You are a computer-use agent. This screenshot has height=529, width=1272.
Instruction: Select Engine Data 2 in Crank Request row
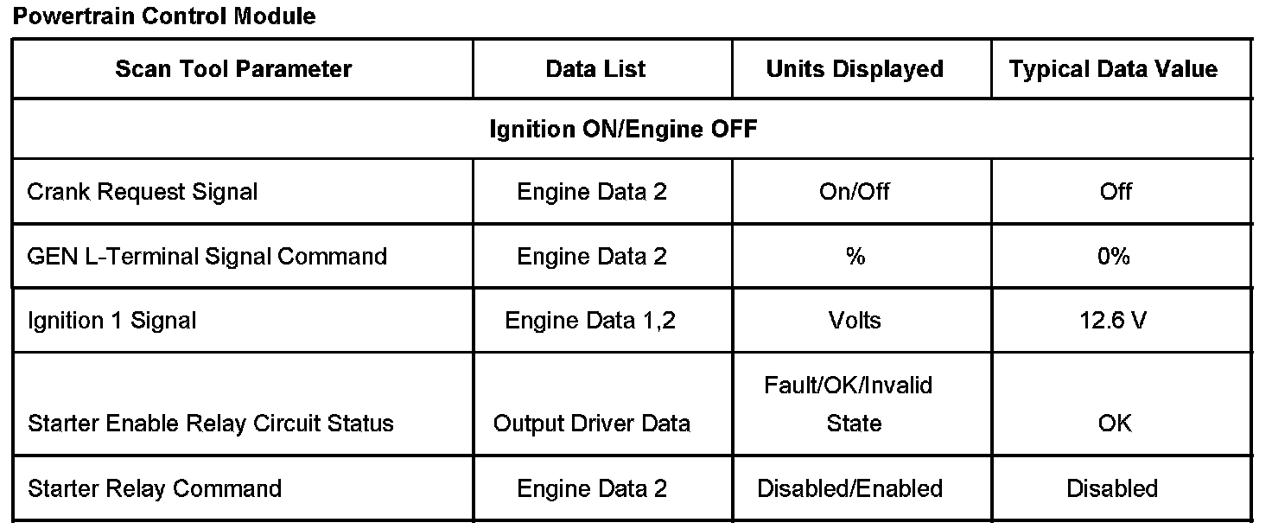[x=592, y=192]
